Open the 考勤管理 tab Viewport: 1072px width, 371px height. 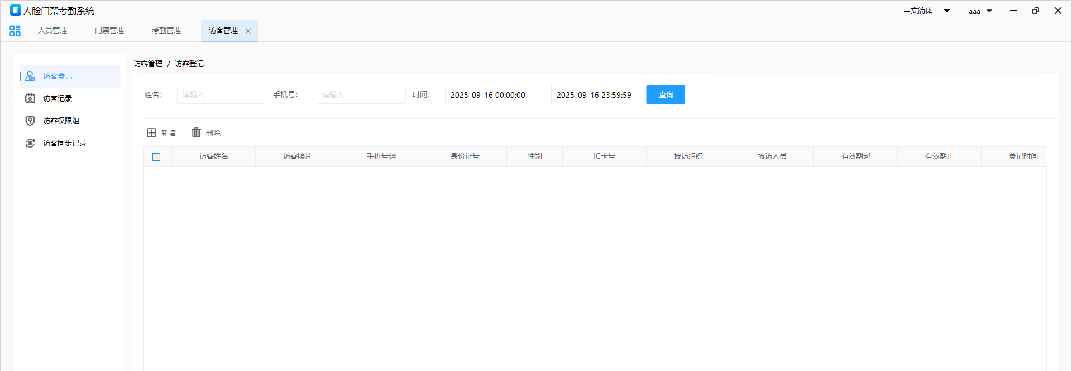[166, 31]
